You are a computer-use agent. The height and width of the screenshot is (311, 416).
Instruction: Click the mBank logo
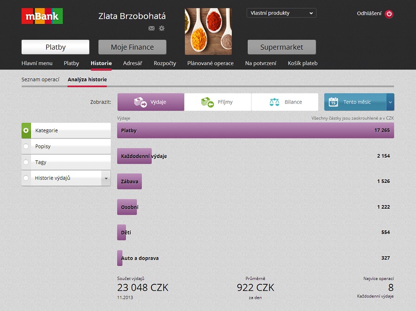[x=42, y=16]
